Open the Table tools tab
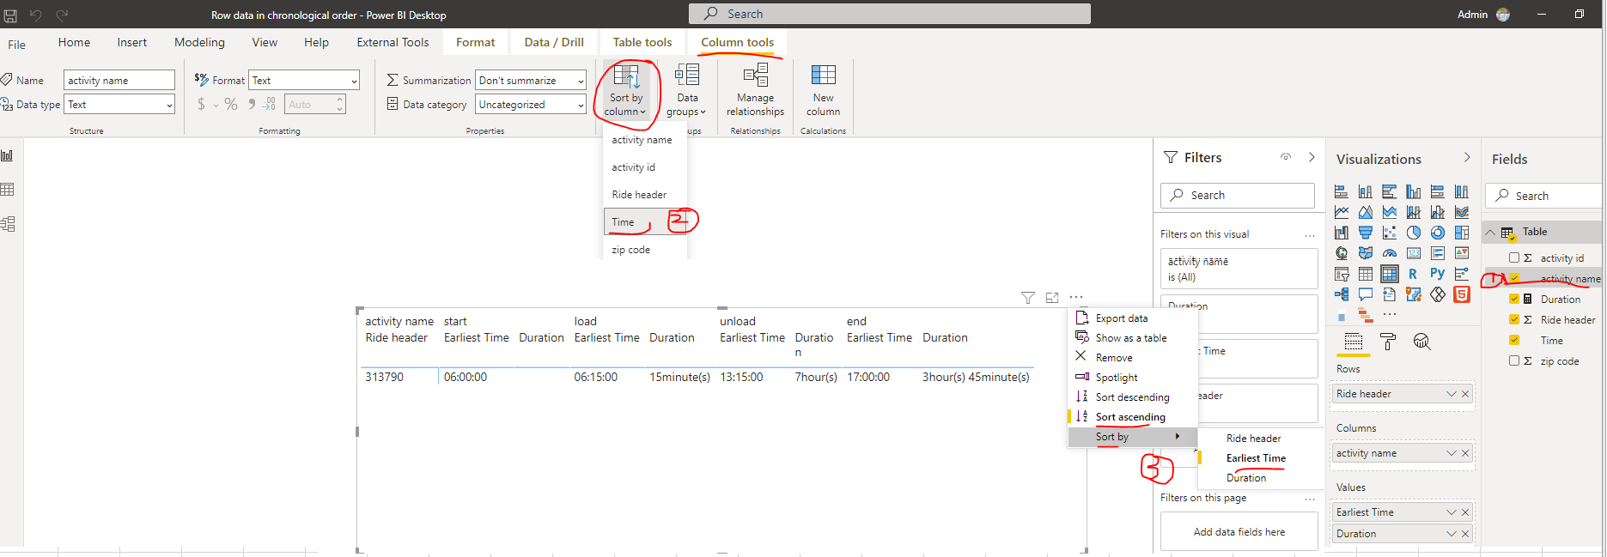This screenshot has height=557, width=1607. point(642,42)
